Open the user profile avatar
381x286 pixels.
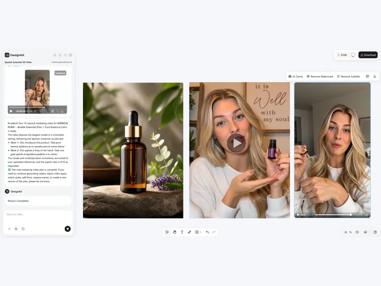click(x=353, y=55)
